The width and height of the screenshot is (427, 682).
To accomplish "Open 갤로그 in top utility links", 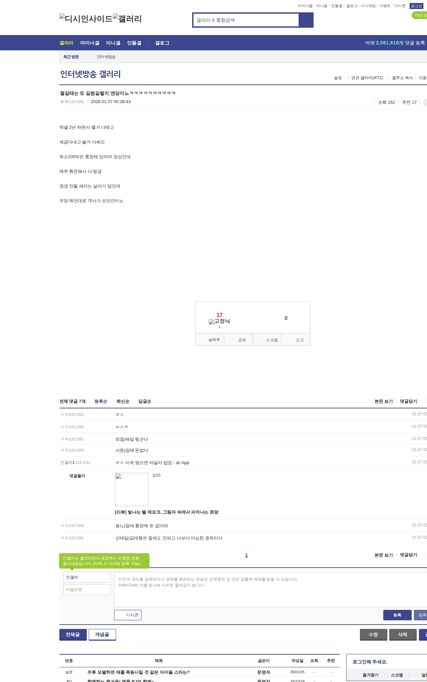I will [x=352, y=6].
